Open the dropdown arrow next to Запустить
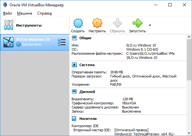The width and height of the screenshot is (192, 136). click(150, 25)
